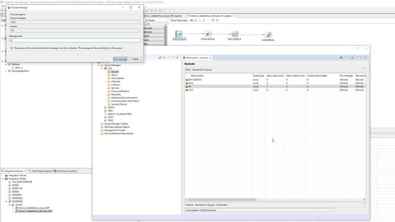Click the refresh icon in MQ Explorer navigator toolbar

click(160, 58)
